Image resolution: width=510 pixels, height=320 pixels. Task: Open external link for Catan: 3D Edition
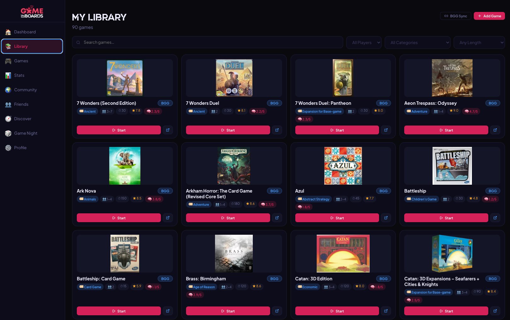tap(386, 311)
